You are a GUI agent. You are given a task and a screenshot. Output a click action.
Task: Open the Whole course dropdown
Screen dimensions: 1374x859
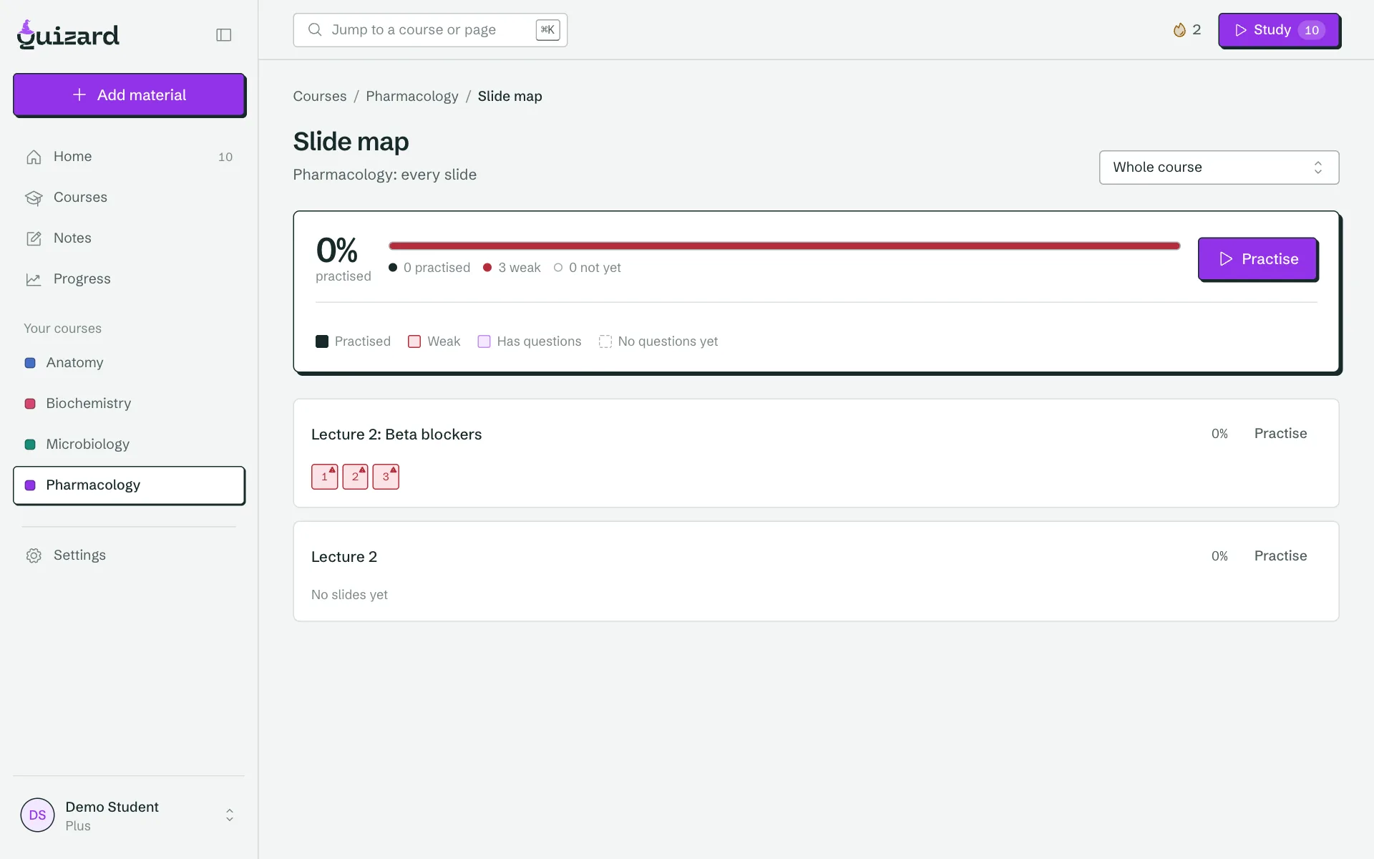tap(1219, 168)
